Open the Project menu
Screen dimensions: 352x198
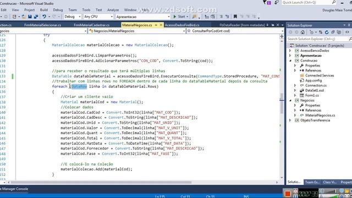pyautogui.click(x=29, y=10)
